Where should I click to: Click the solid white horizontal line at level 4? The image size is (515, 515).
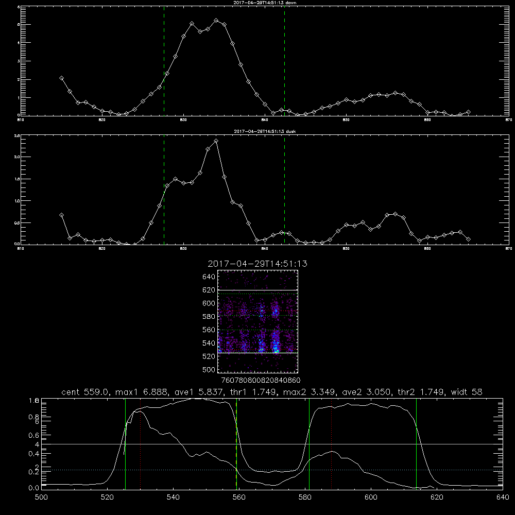coord(272,444)
